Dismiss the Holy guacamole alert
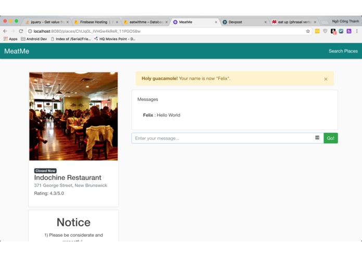362x257 pixels. [x=326, y=79]
